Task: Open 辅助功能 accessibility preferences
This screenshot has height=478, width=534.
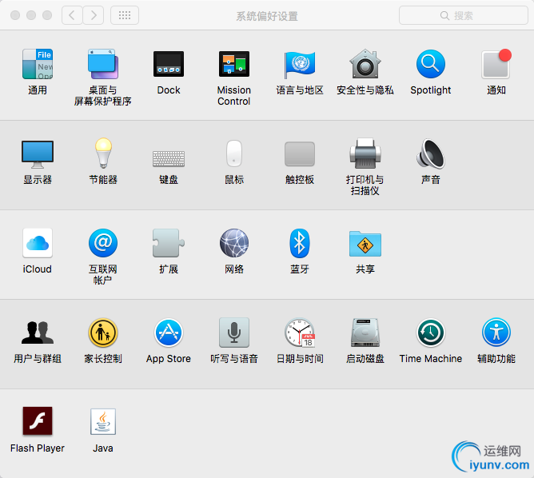Action: point(496,333)
